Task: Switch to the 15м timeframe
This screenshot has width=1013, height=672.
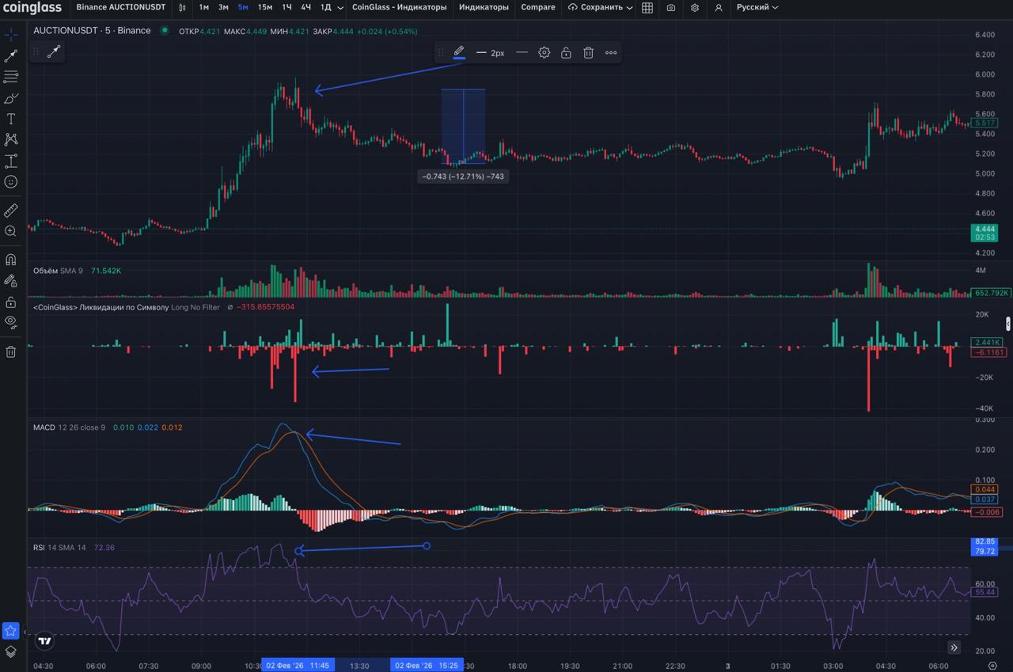Action: click(265, 7)
